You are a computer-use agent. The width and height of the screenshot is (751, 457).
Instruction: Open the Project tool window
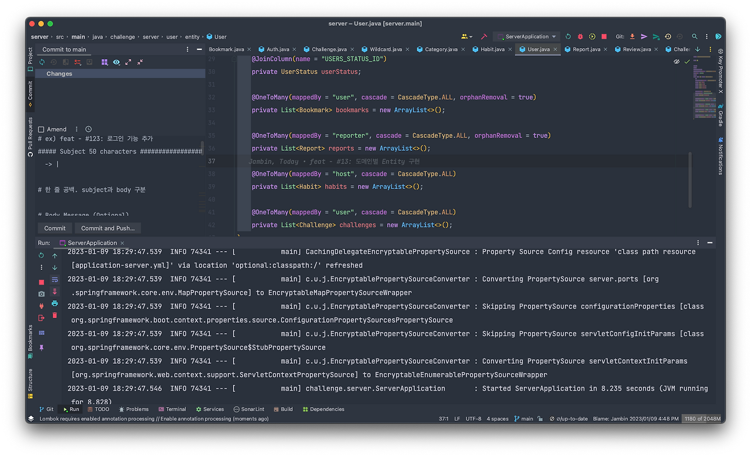tap(31, 60)
